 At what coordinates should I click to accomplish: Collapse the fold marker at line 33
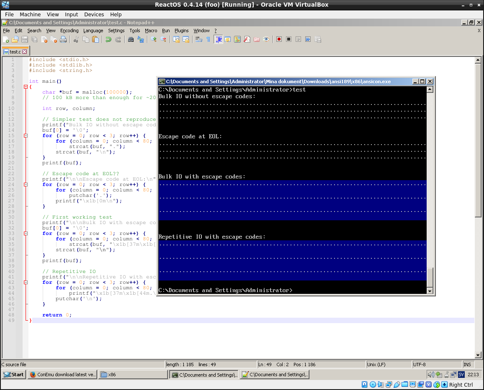pyautogui.click(x=26, y=234)
